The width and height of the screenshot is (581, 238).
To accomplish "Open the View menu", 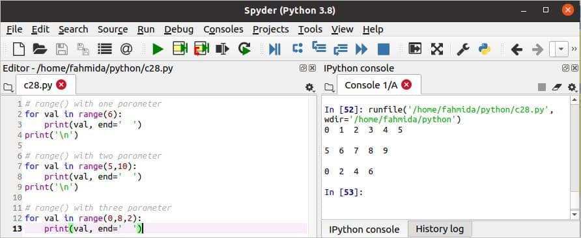I will point(343,29).
